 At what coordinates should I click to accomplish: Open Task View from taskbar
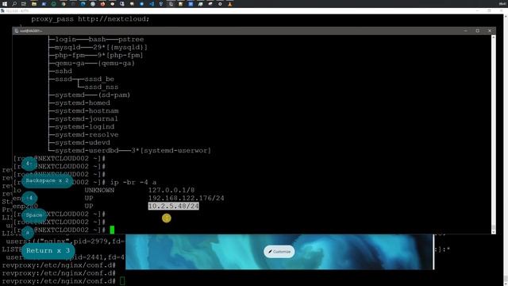[24, 4]
